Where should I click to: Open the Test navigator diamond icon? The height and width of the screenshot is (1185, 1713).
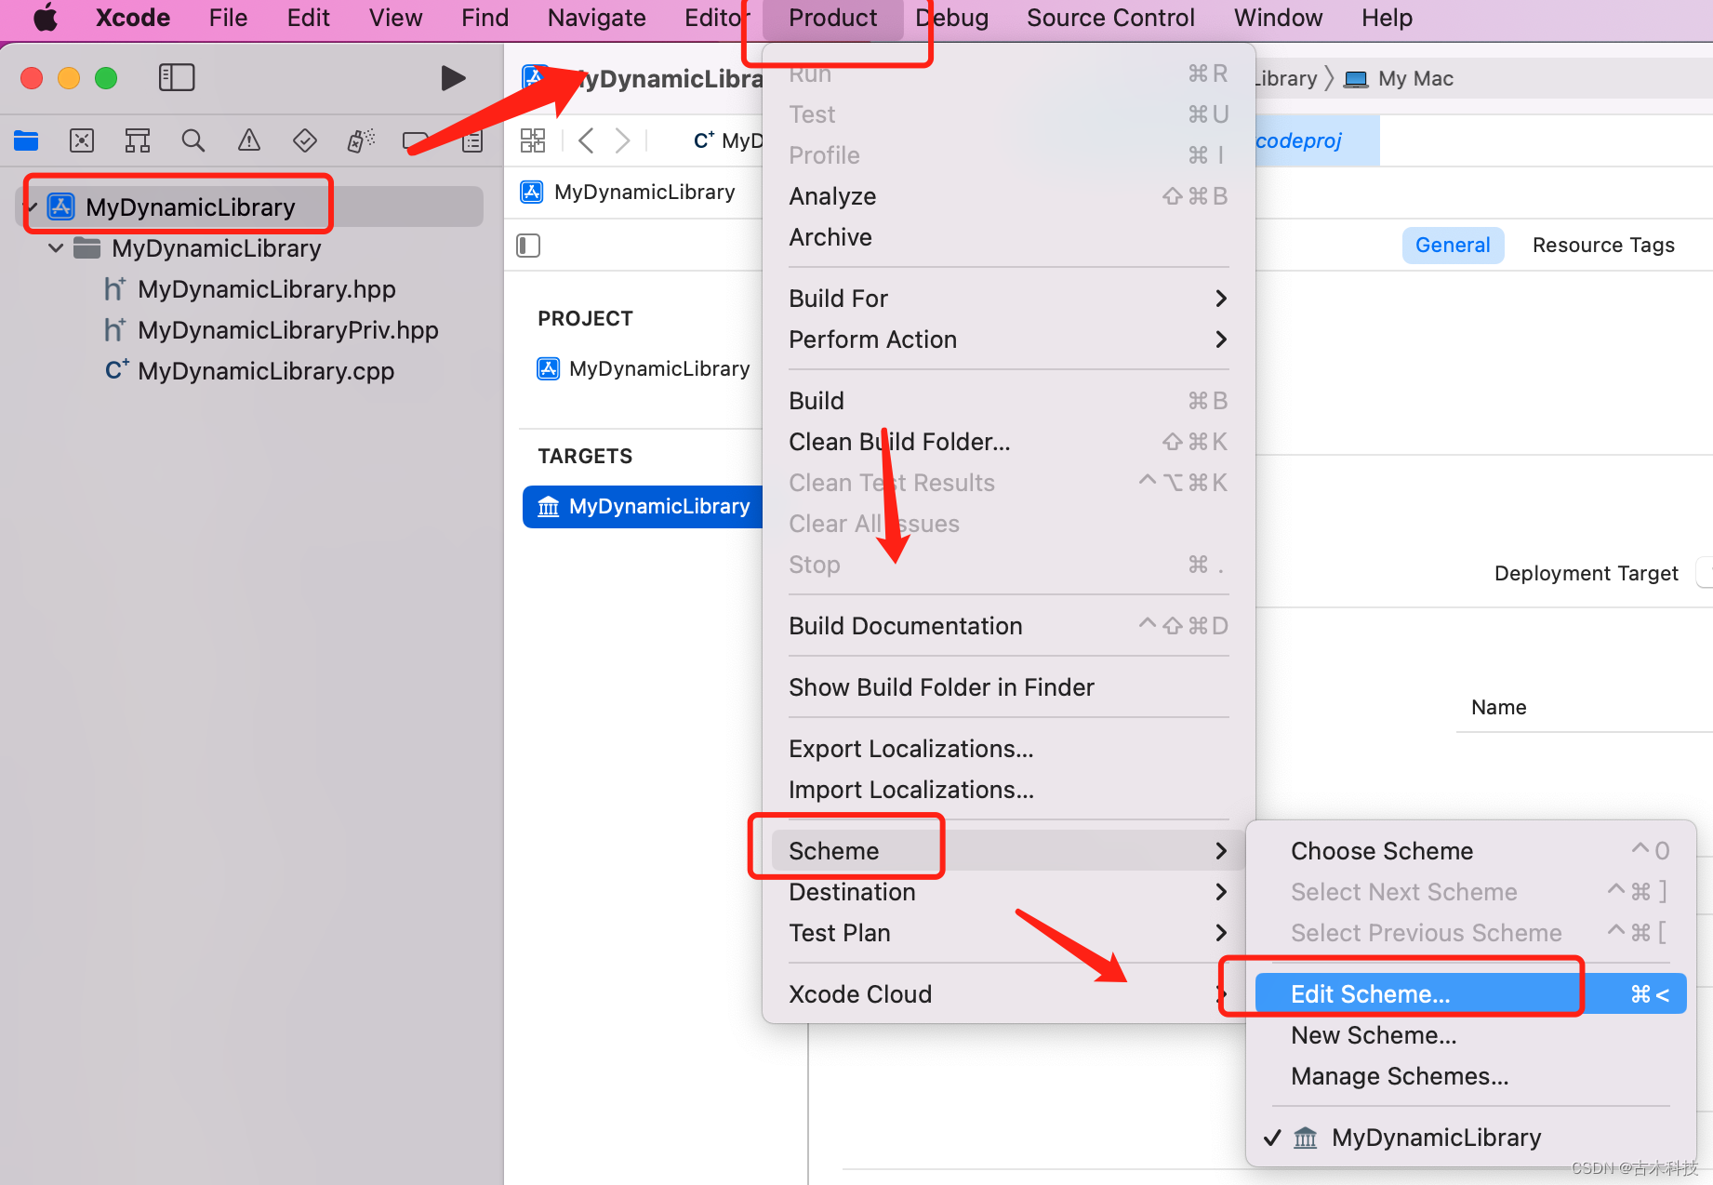pyautogui.click(x=305, y=140)
